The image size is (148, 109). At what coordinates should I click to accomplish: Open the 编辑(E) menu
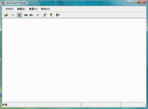pos(21,9)
